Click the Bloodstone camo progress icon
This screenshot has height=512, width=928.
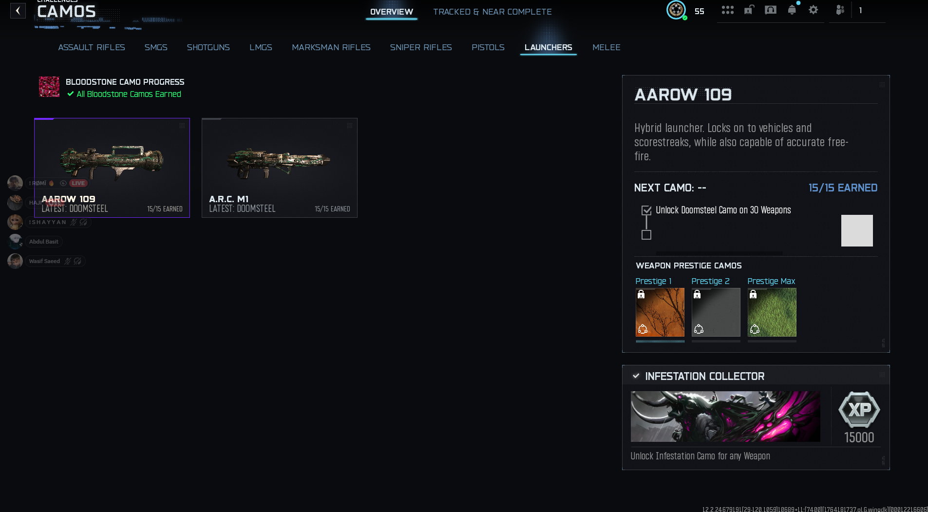49,87
